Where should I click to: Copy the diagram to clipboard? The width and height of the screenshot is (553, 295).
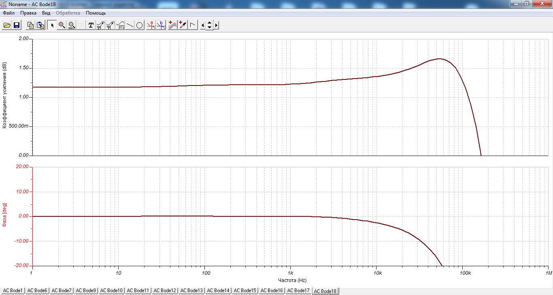tap(30, 25)
